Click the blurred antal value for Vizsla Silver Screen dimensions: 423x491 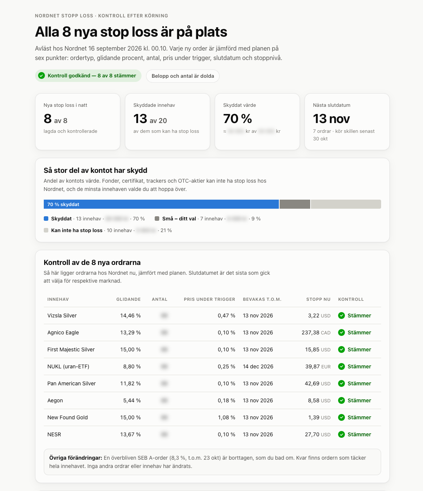(x=164, y=316)
